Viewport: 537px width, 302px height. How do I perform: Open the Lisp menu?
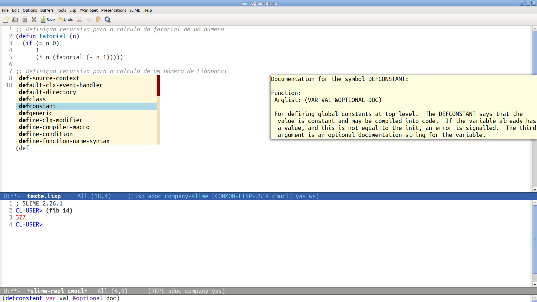coord(73,10)
